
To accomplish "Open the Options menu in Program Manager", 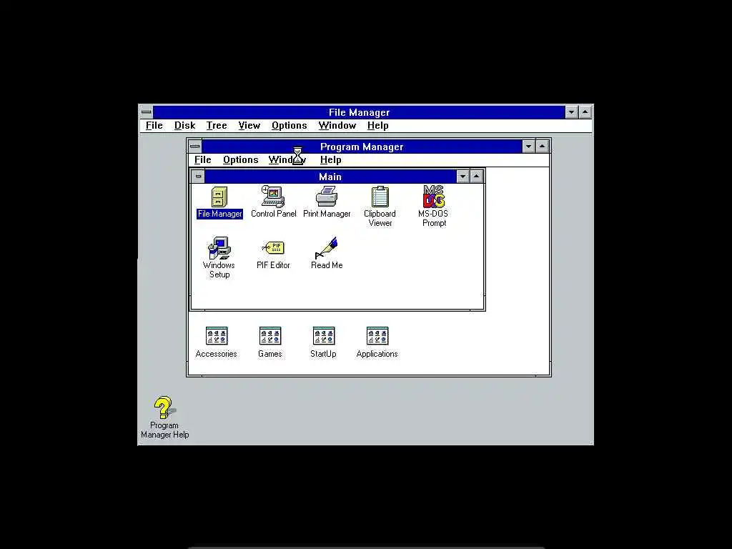I will 240,160.
